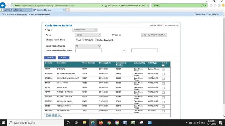Click the Search button
Viewport: 225px width, 126px height.
pyautogui.click(x=50, y=58)
